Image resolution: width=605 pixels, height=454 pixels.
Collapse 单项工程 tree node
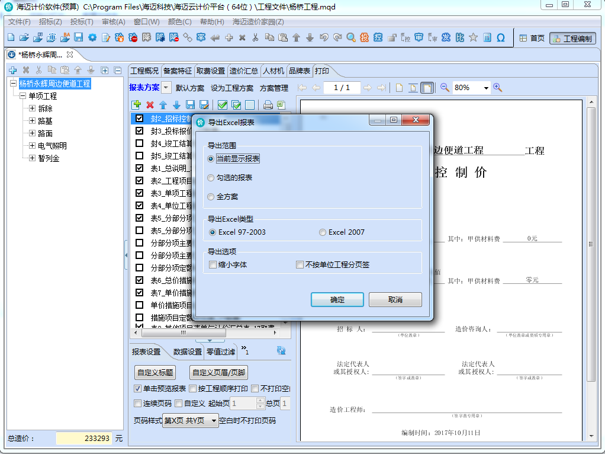point(22,96)
